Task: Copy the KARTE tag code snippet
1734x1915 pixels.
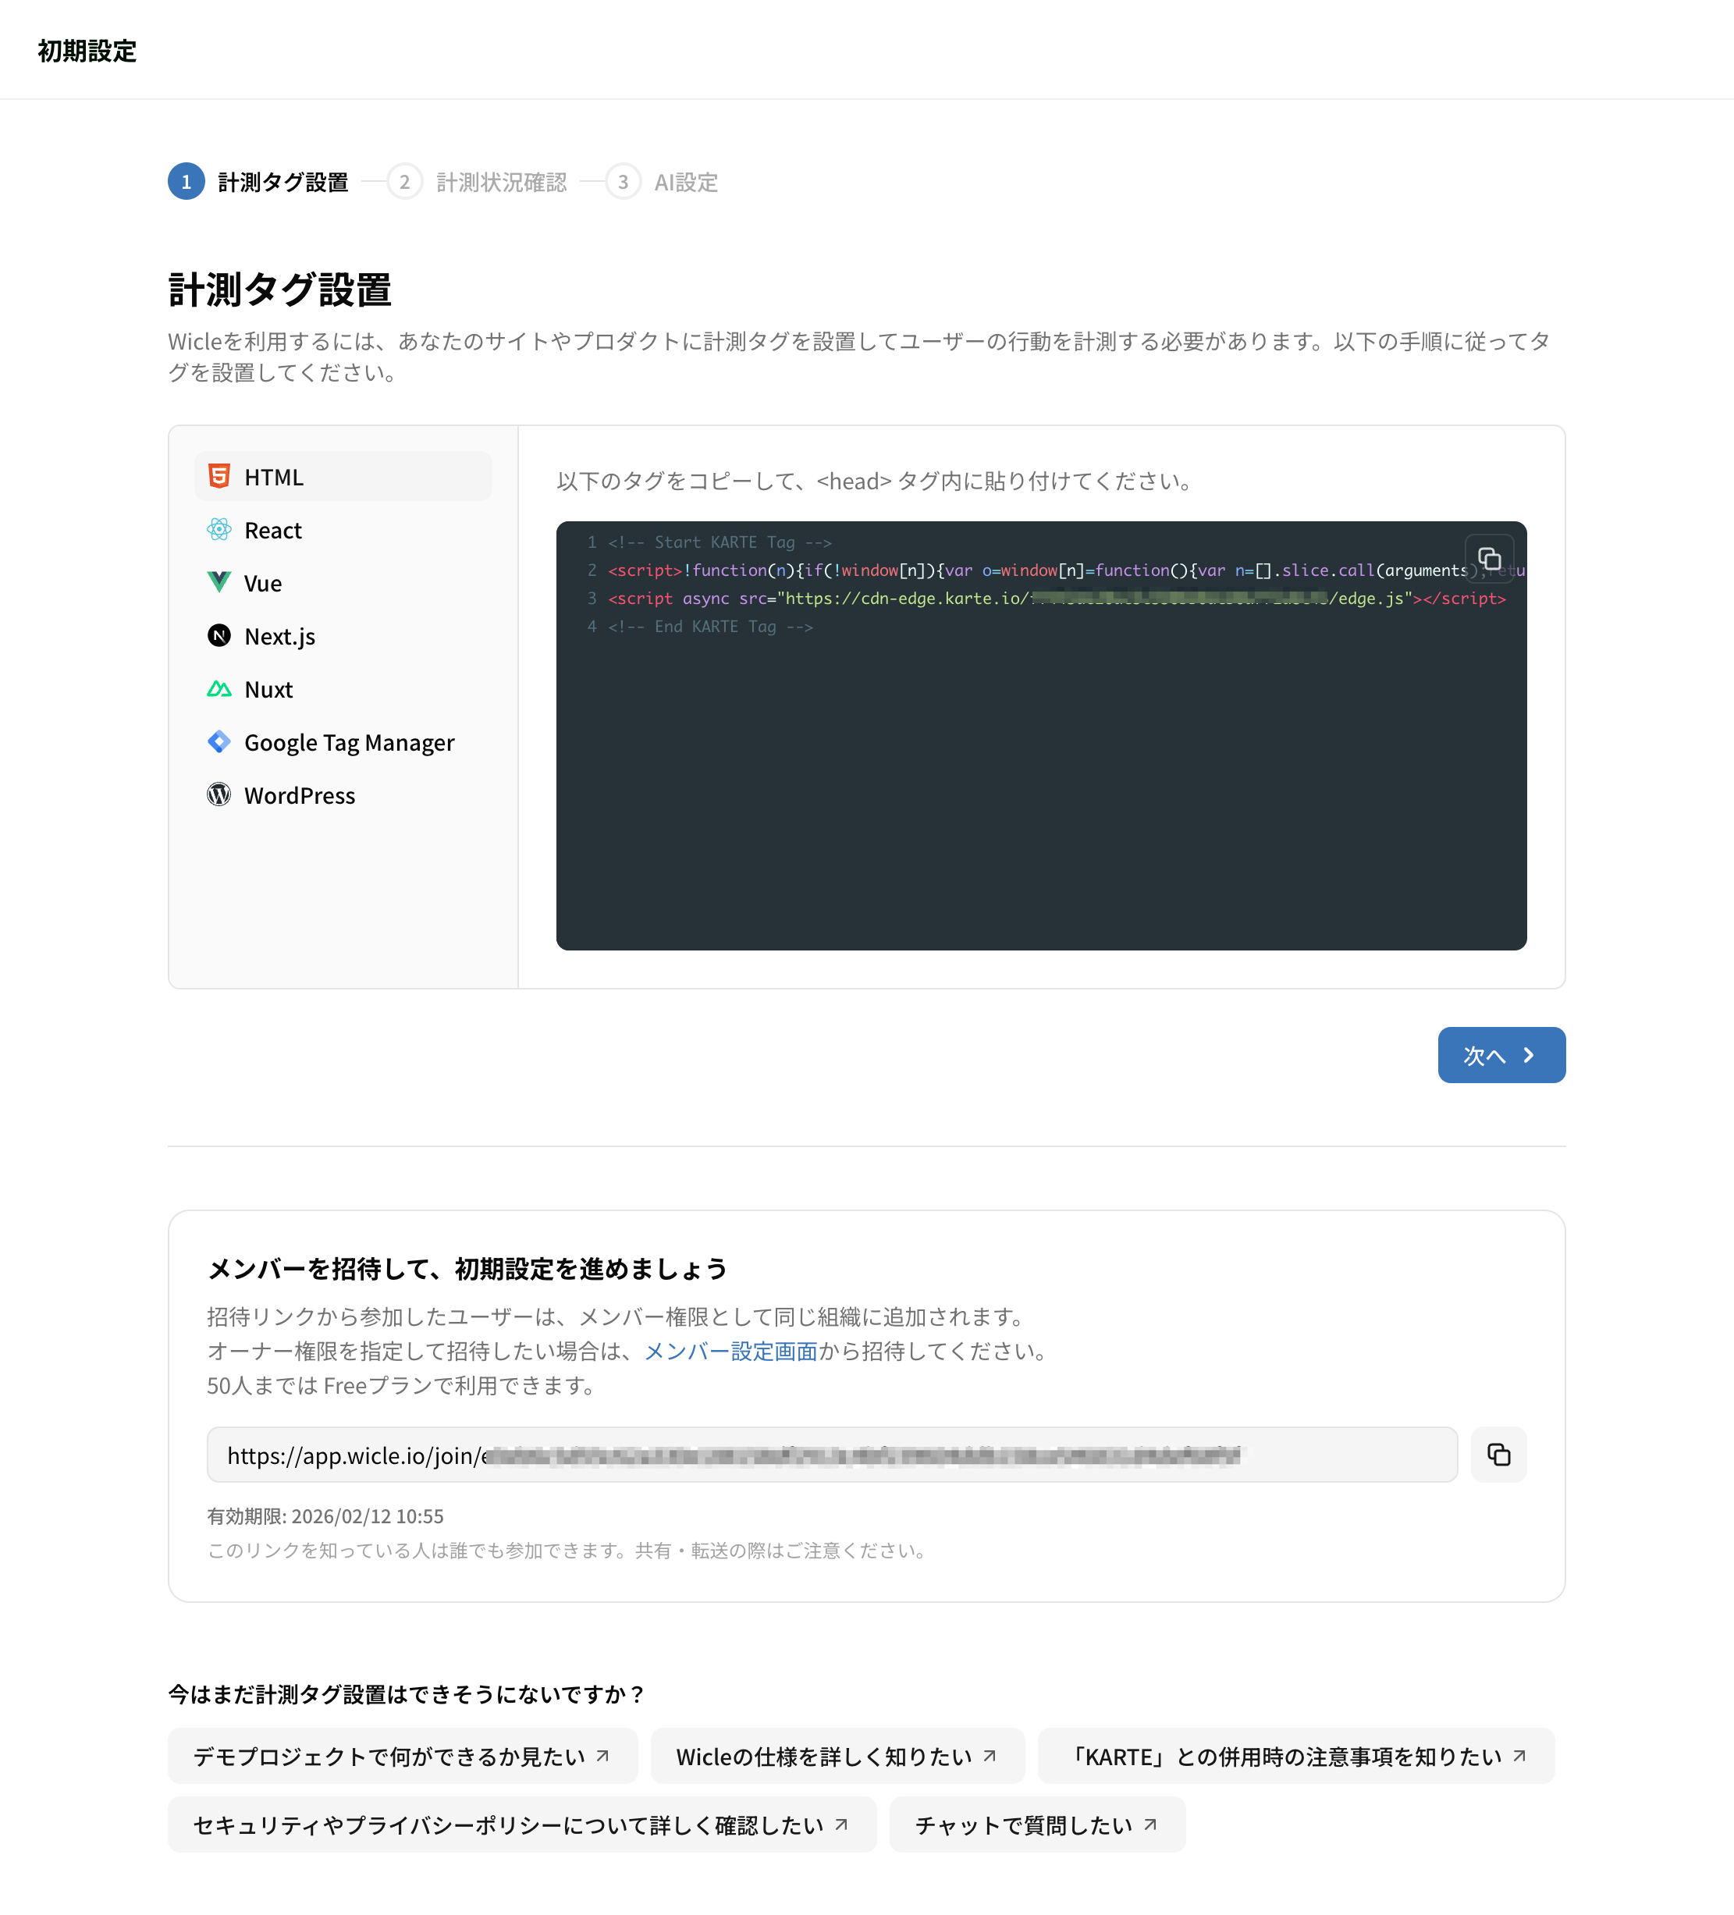Action: [1489, 559]
